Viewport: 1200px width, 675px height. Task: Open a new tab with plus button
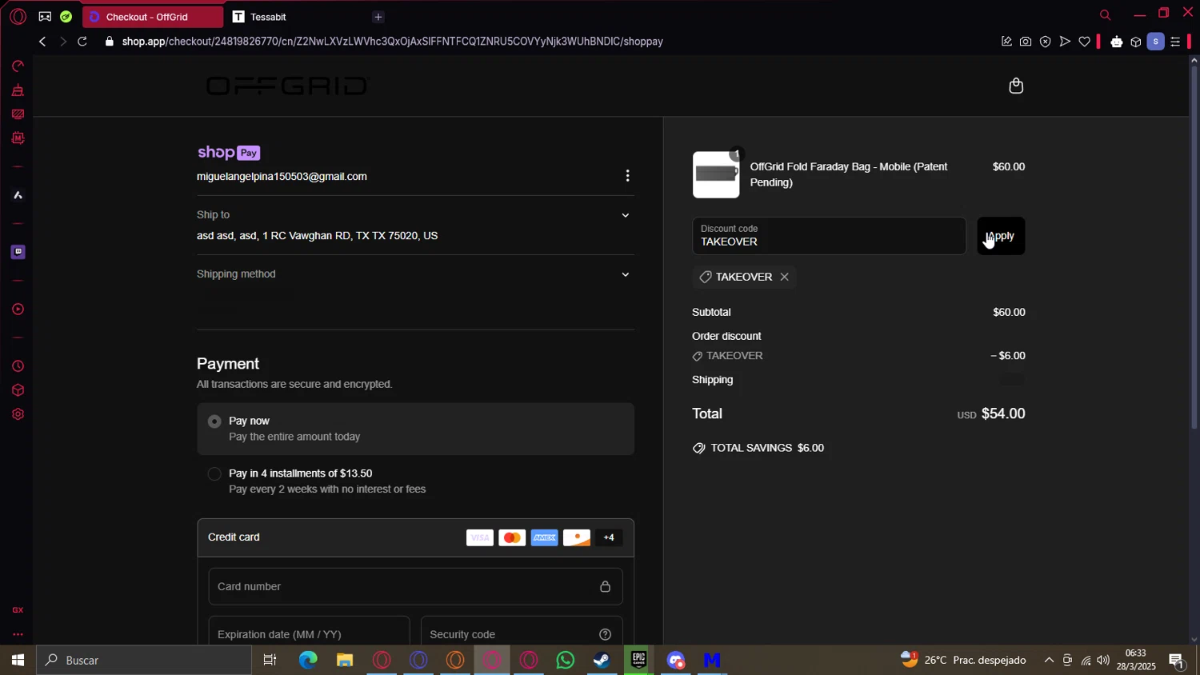[378, 17]
